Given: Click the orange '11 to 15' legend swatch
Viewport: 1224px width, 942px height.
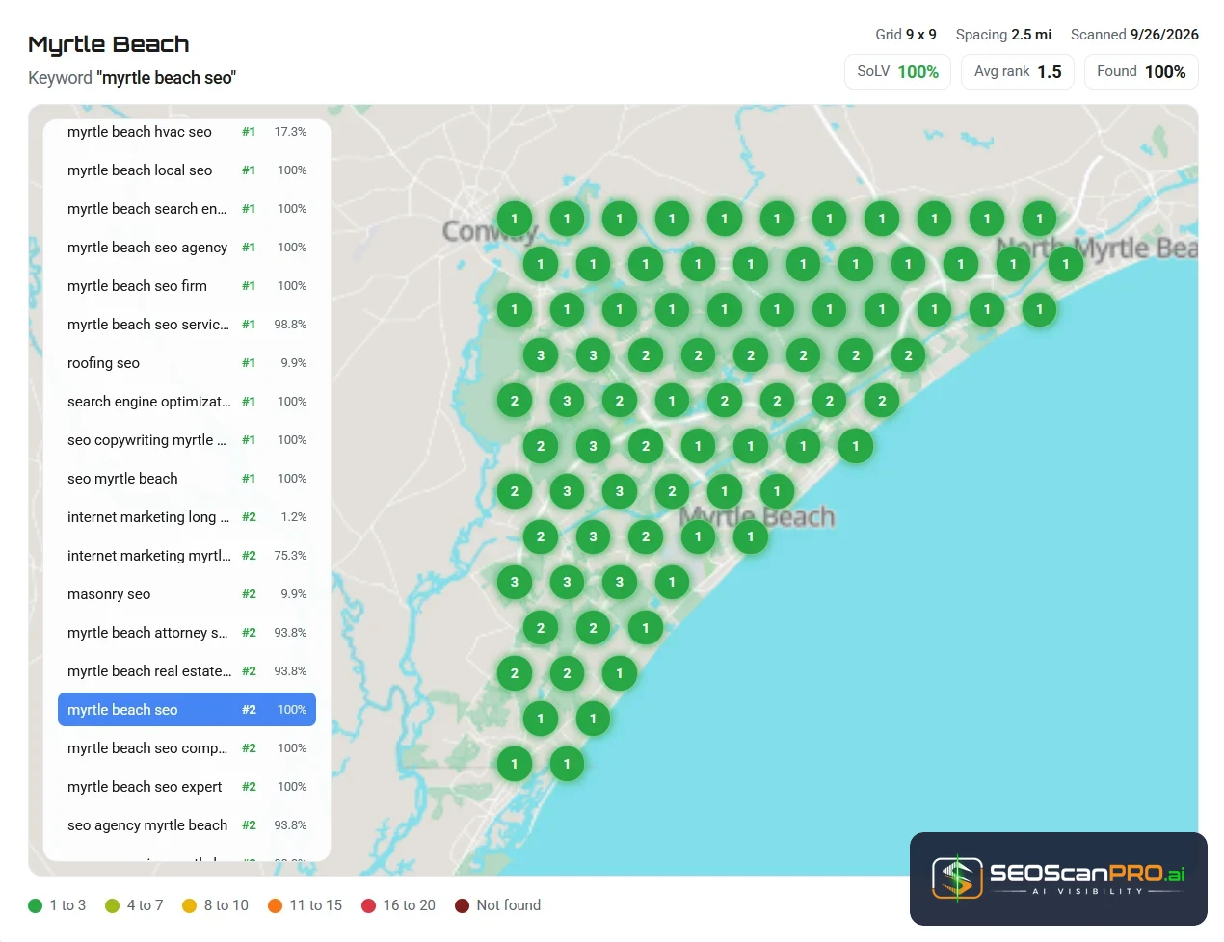Looking at the screenshot, I should click(275, 905).
